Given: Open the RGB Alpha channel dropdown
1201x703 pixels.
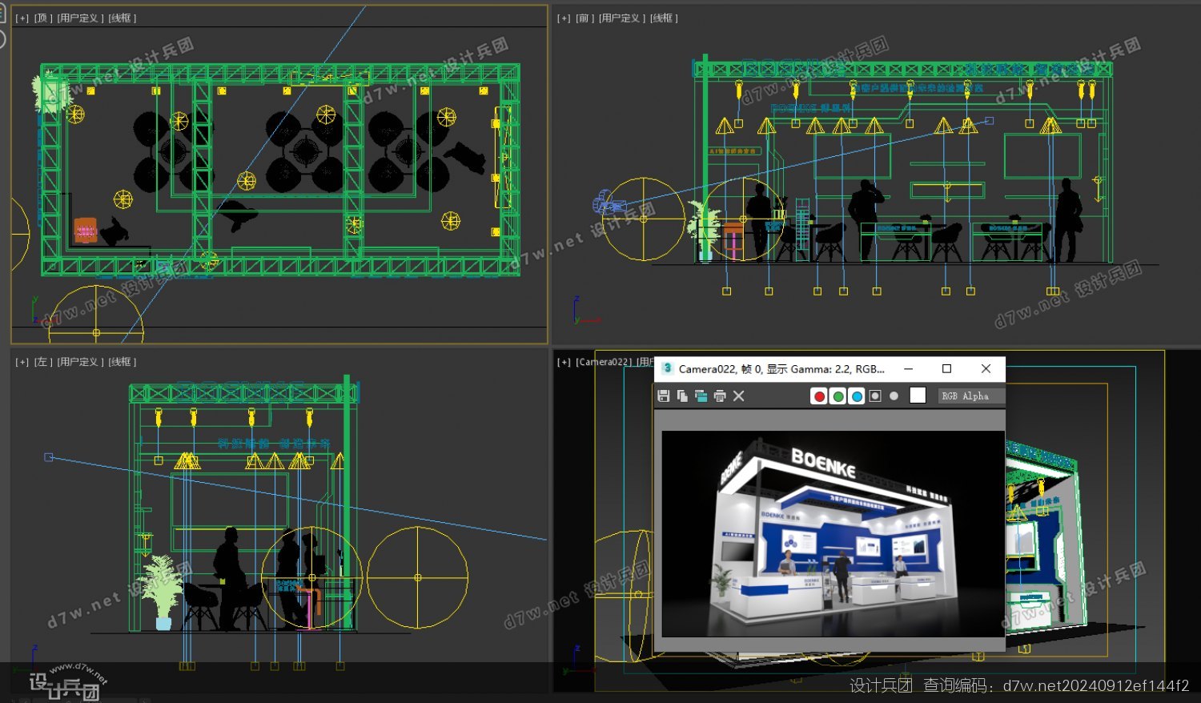Looking at the screenshot, I should point(970,396).
